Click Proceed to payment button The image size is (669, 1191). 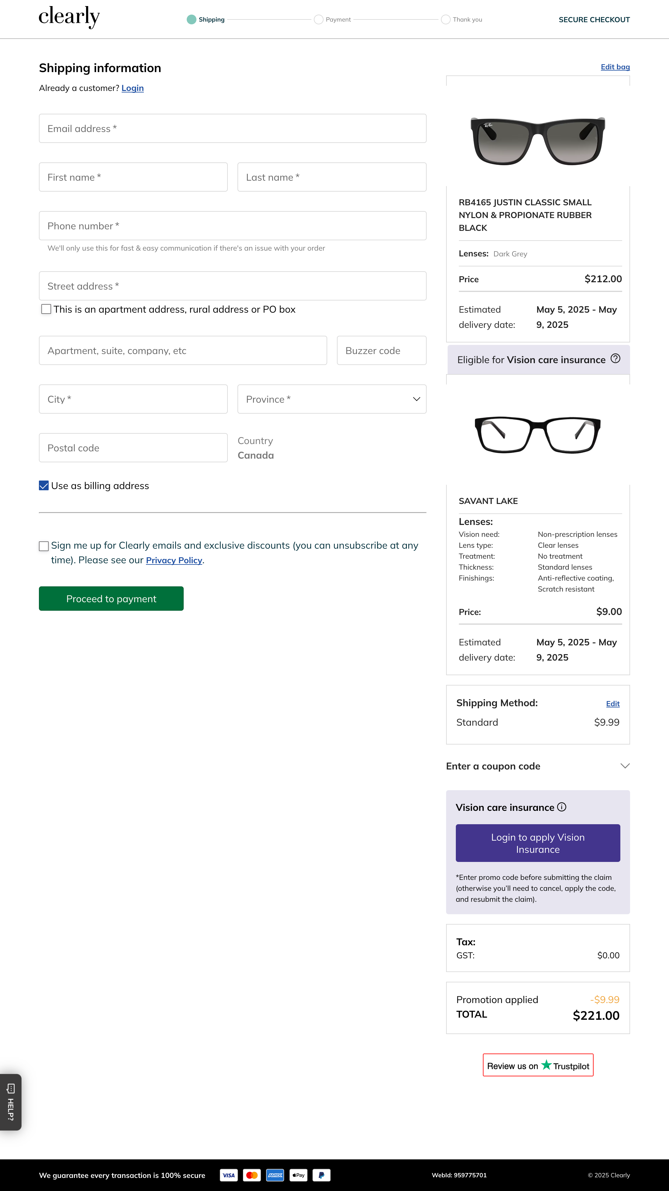(x=111, y=598)
